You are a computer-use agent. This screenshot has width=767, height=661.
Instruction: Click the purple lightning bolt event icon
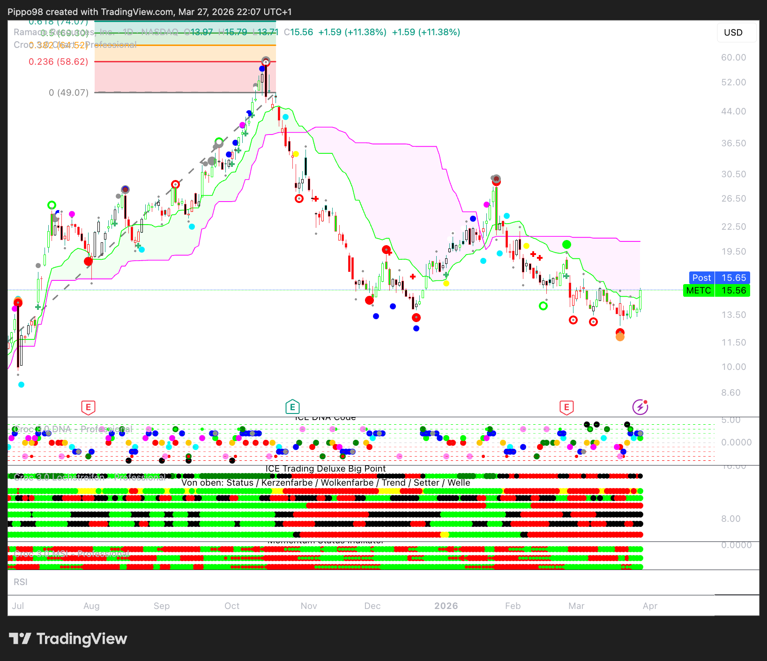pyautogui.click(x=640, y=407)
